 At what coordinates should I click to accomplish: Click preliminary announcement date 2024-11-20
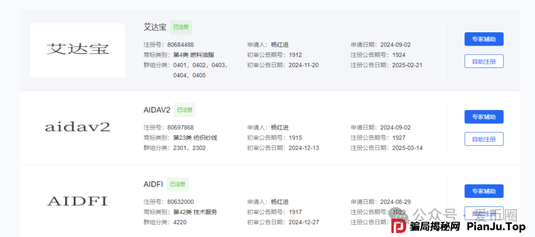pyautogui.click(x=304, y=65)
